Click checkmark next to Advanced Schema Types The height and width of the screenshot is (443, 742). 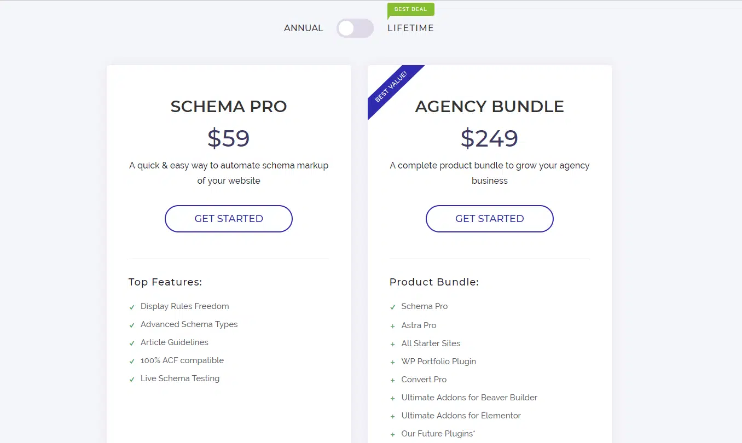click(132, 325)
